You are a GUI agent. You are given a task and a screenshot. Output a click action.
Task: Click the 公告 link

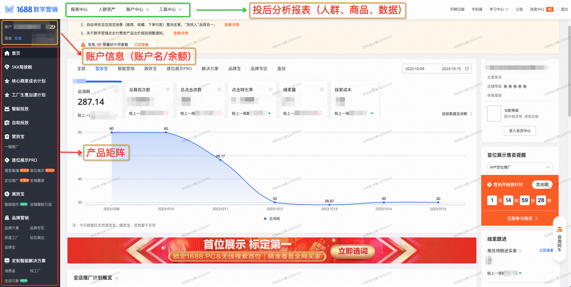pos(519,9)
